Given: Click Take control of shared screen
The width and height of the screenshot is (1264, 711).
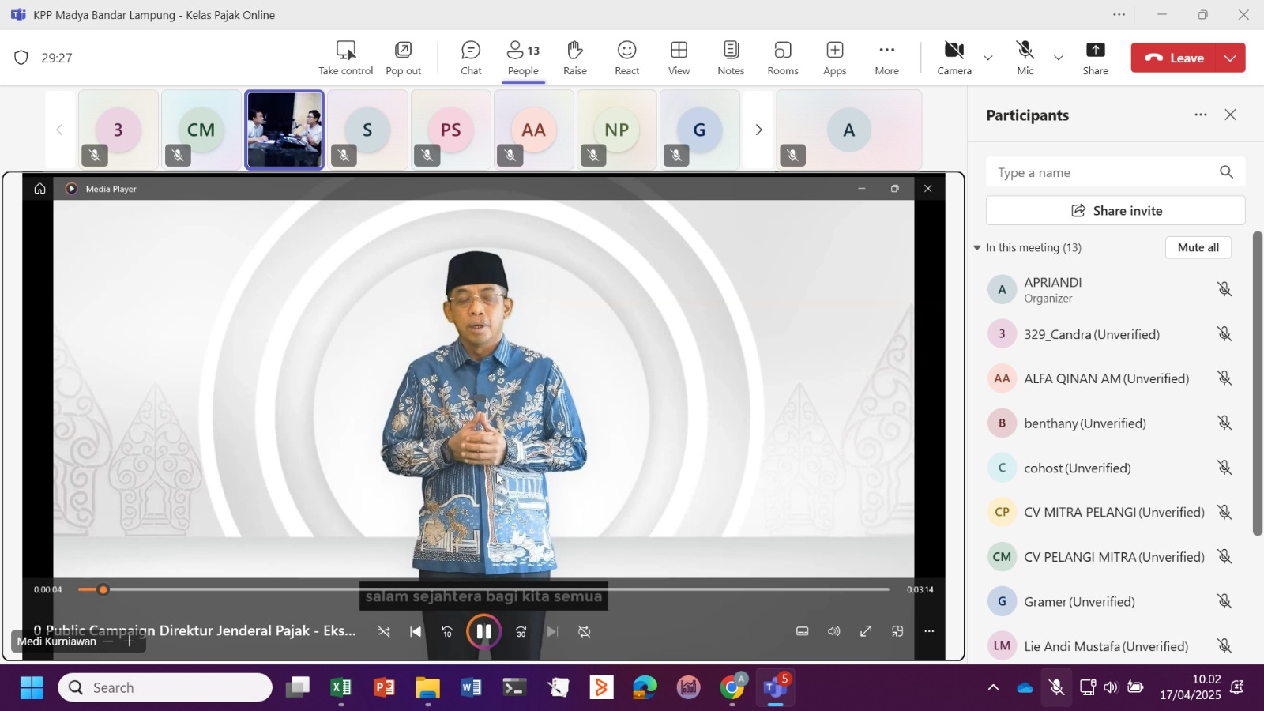Looking at the screenshot, I should [x=345, y=58].
